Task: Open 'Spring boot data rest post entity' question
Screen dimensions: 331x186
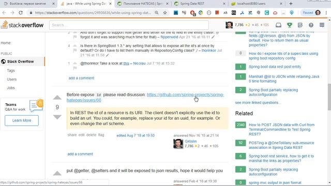Action: (x=275, y=67)
